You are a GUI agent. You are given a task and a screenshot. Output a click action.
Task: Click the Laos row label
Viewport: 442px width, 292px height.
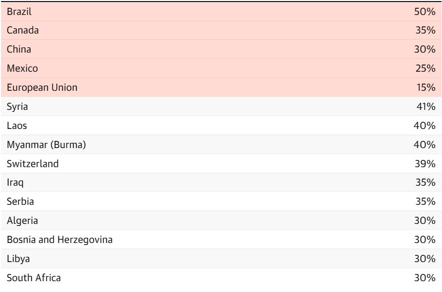click(x=17, y=126)
